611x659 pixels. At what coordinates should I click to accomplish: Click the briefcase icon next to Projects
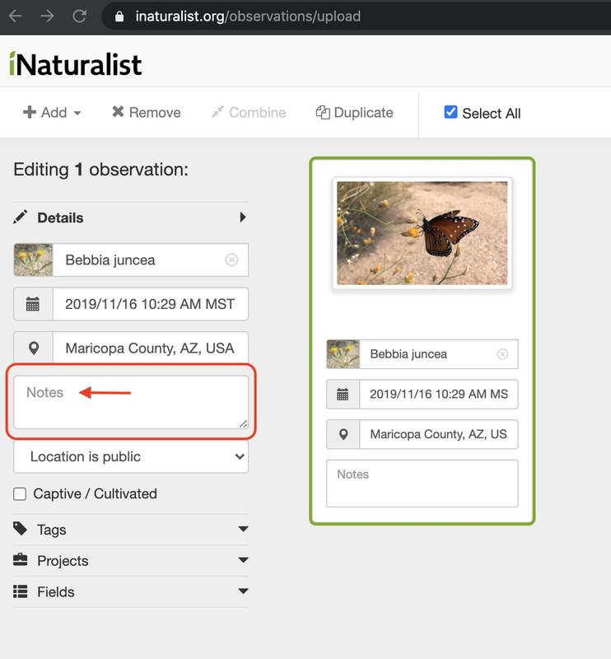point(20,560)
